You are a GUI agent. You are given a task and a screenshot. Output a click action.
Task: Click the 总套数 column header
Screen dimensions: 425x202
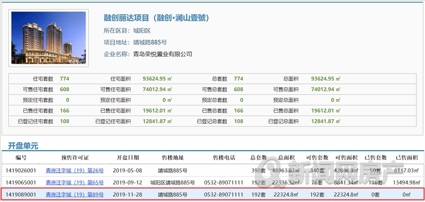coord(258,157)
